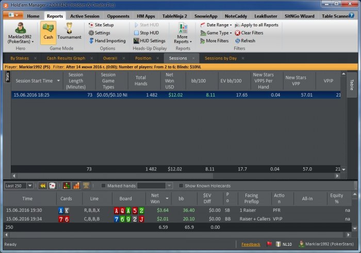This screenshot has height=253, width=361.
Task: Click the Feedback link
Action: coord(251,244)
